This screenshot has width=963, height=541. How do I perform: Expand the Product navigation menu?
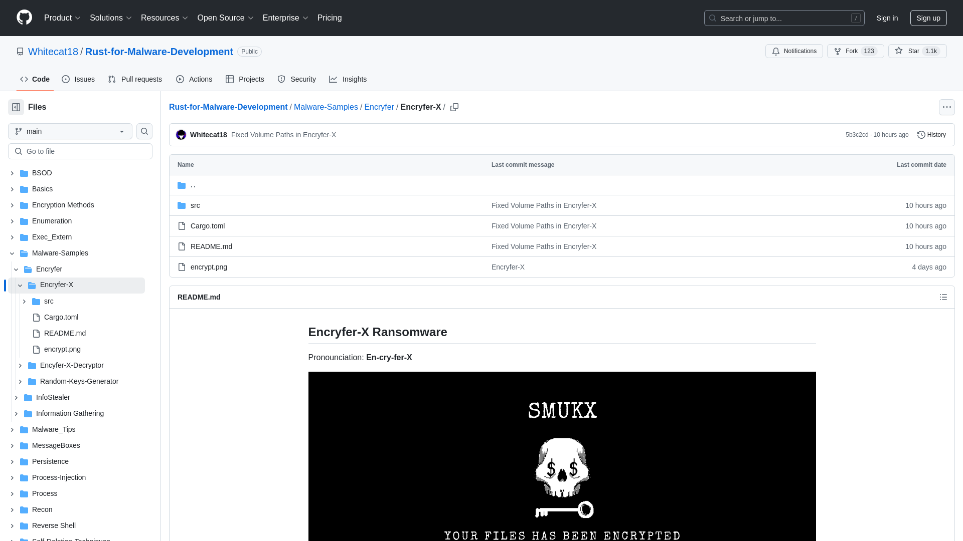click(62, 18)
